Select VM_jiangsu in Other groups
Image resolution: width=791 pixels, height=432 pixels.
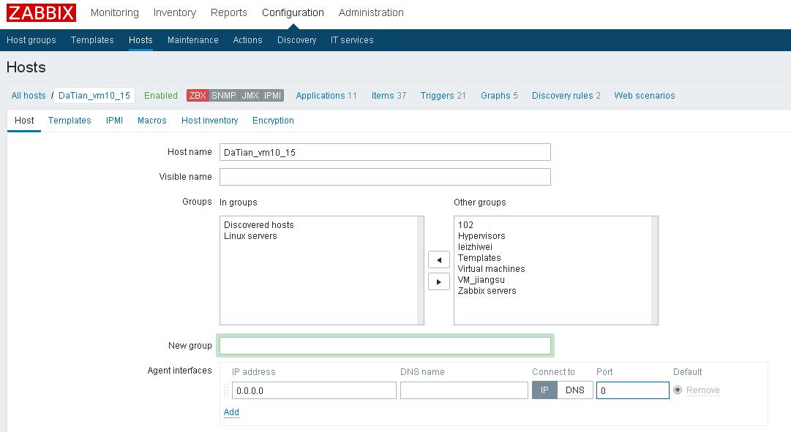[481, 280]
